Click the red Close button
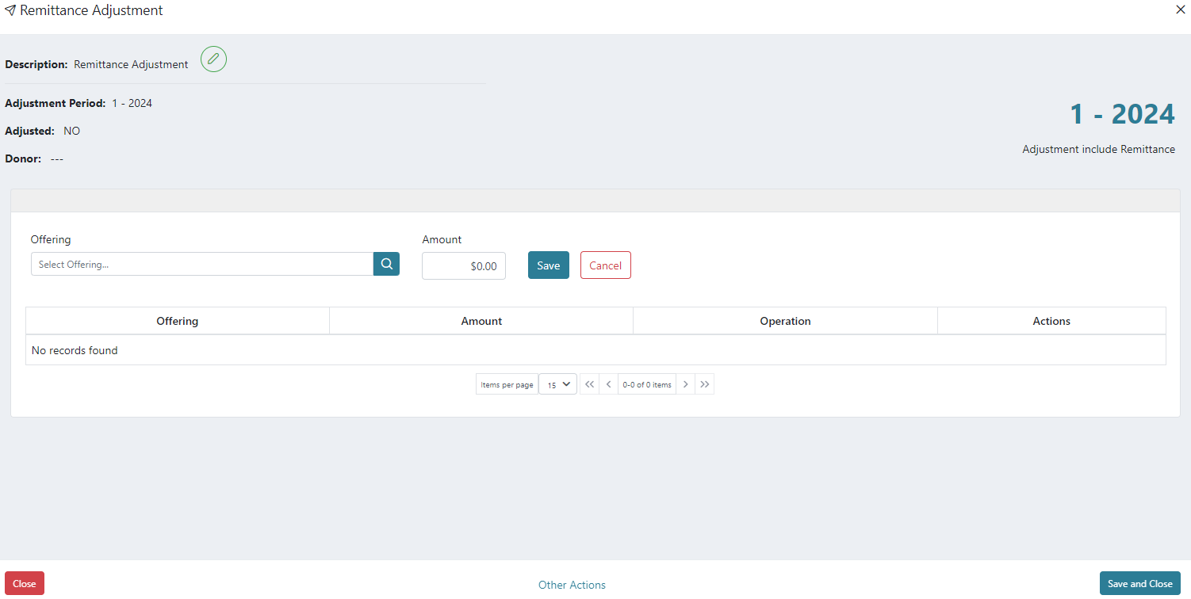Image resolution: width=1191 pixels, height=599 pixels. pyautogui.click(x=24, y=582)
